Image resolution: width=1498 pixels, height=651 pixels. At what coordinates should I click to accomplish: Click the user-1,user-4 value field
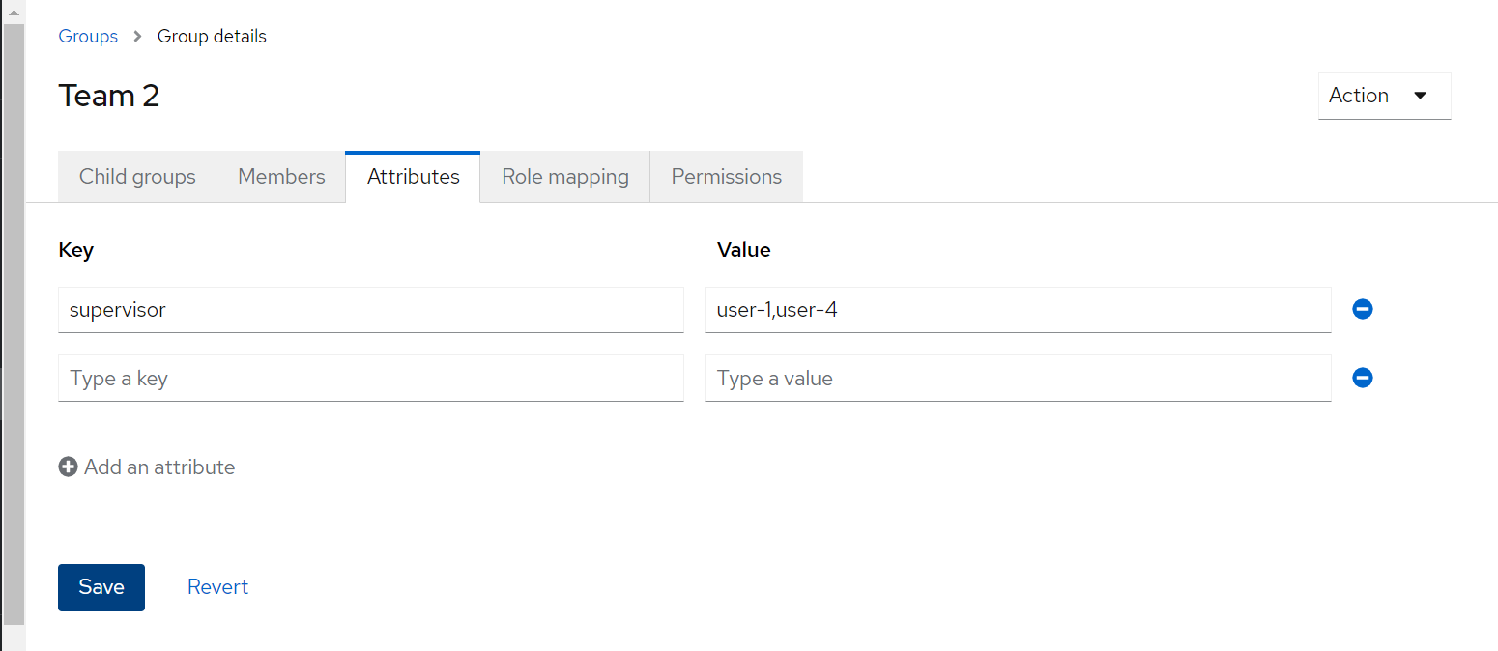[1017, 310]
